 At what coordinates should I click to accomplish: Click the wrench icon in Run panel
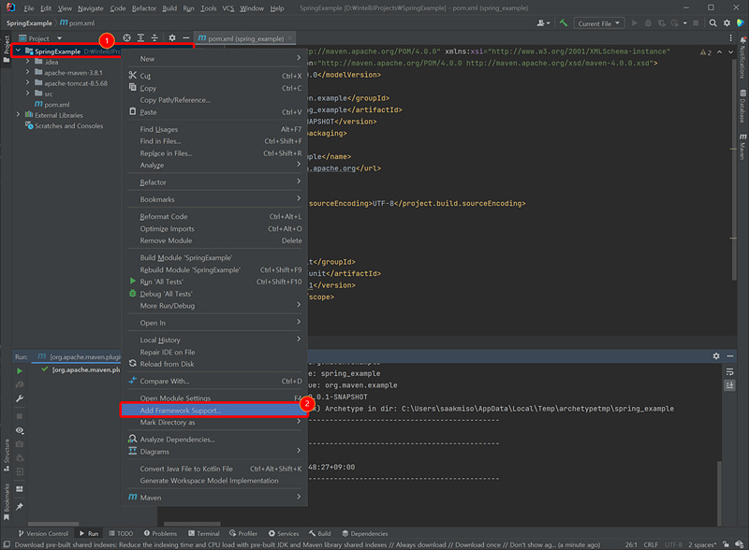[x=20, y=398]
